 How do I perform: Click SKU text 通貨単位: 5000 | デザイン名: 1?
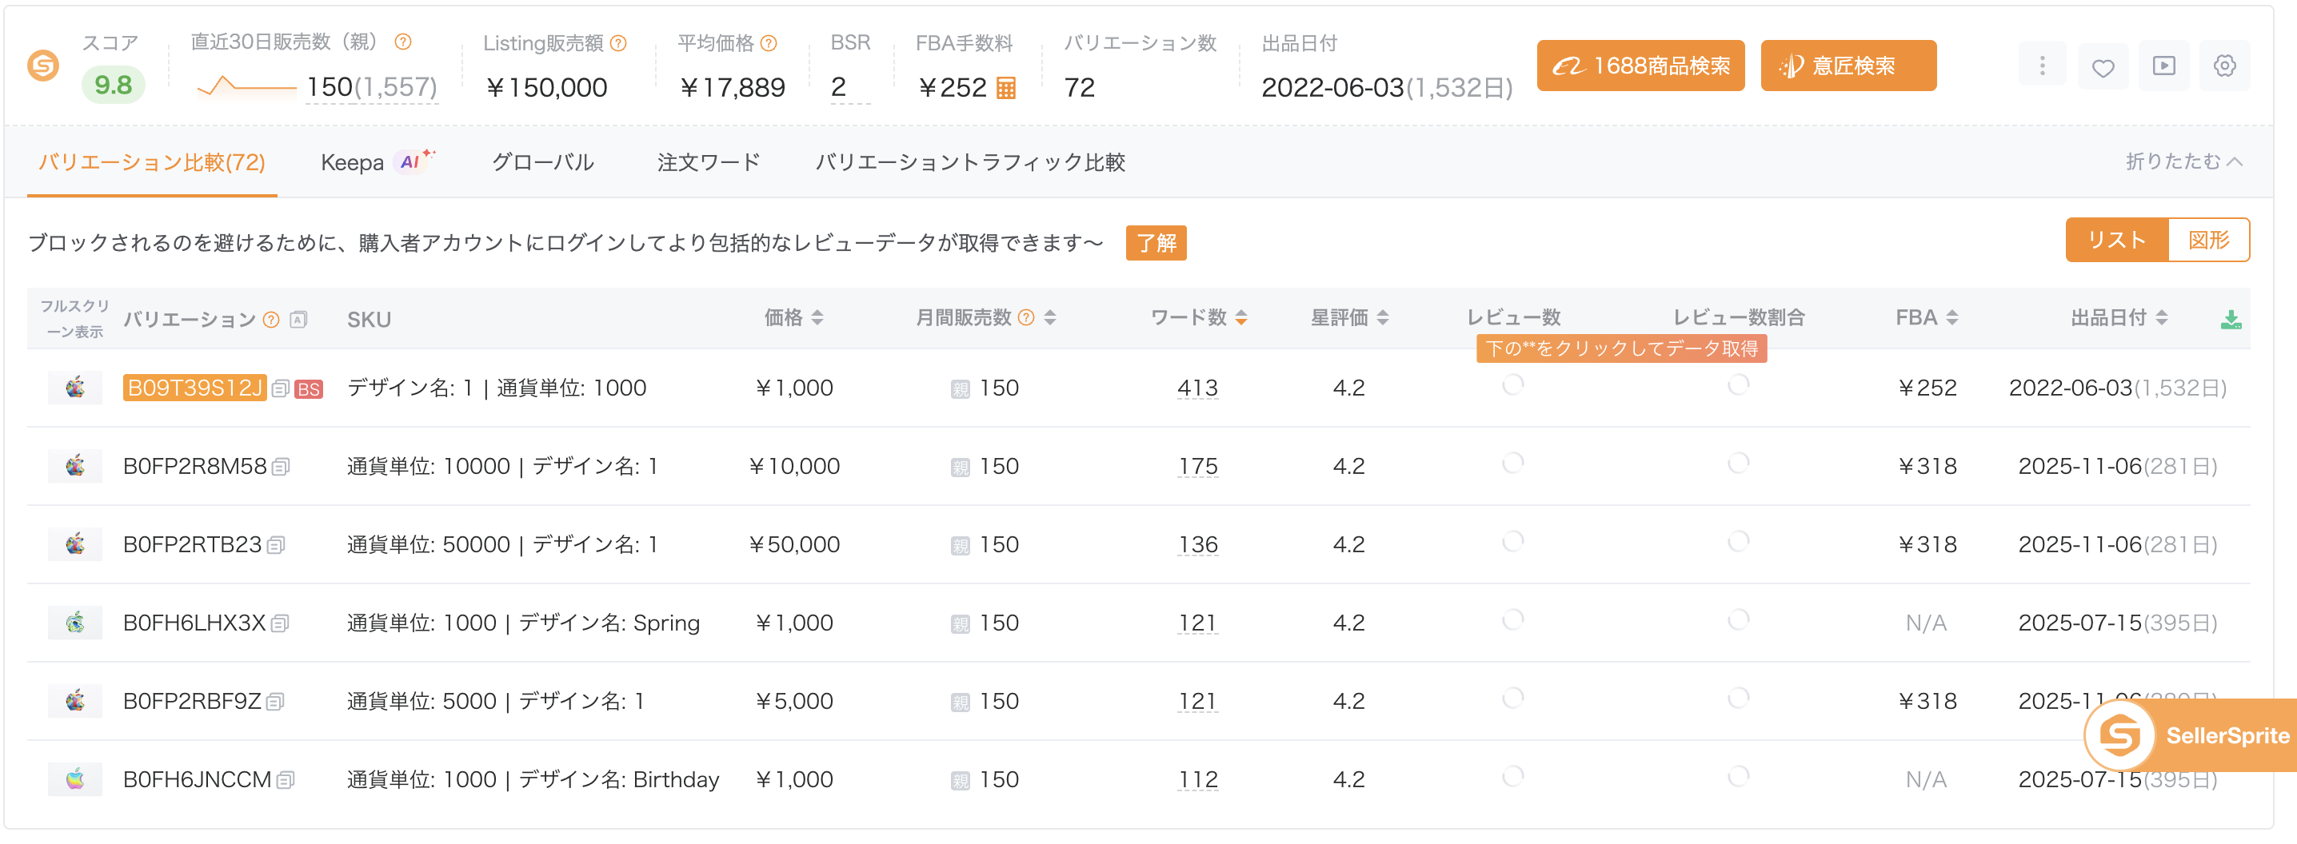pyautogui.click(x=496, y=702)
